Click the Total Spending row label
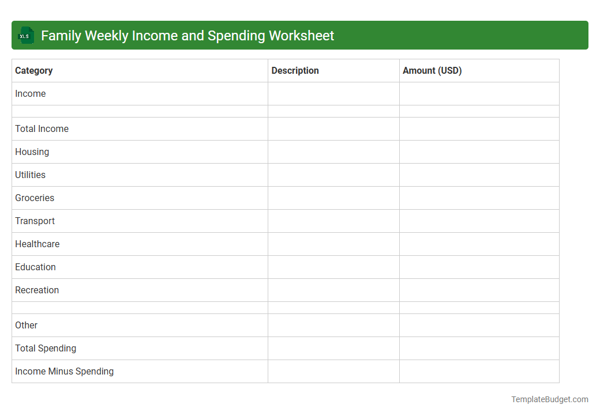This screenshot has height=416, width=600. pyautogui.click(x=46, y=348)
